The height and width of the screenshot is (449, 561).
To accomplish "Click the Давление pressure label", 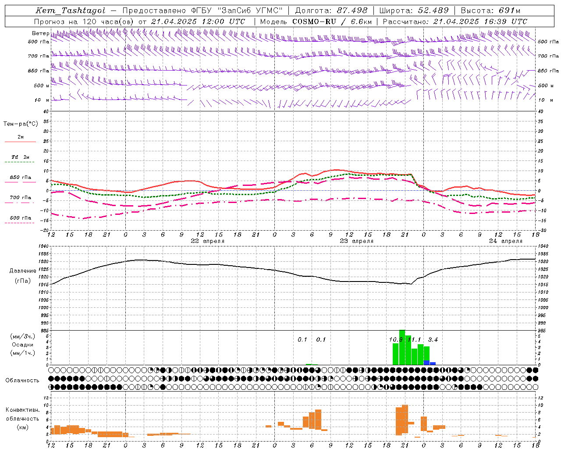I will [23, 271].
